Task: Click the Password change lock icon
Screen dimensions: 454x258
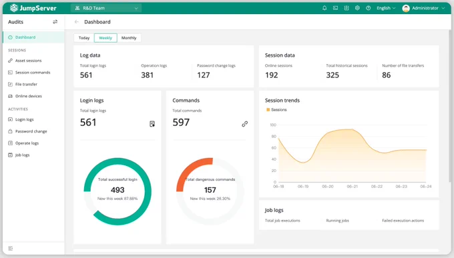Action: [x=10, y=131]
